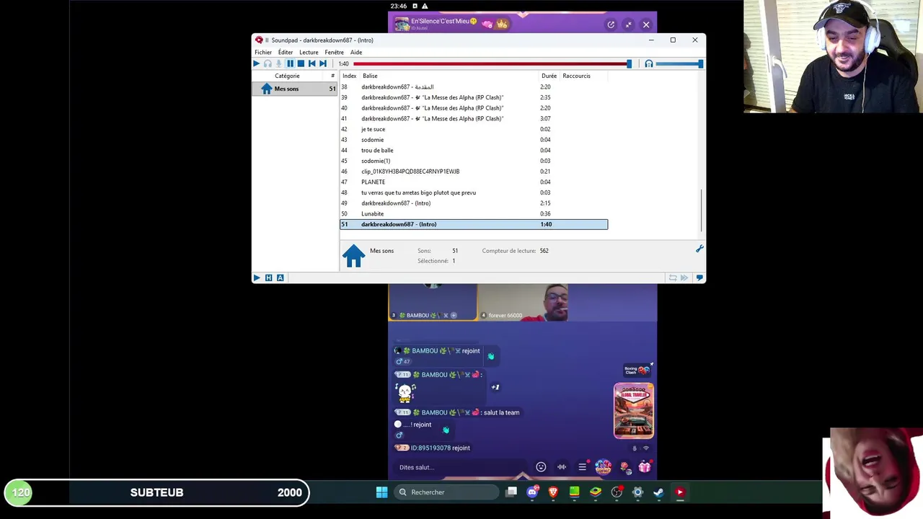Select the sound 'PLANETE'
Image resolution: width=923 pixels, height=519 pixels.
coord(474,182)
